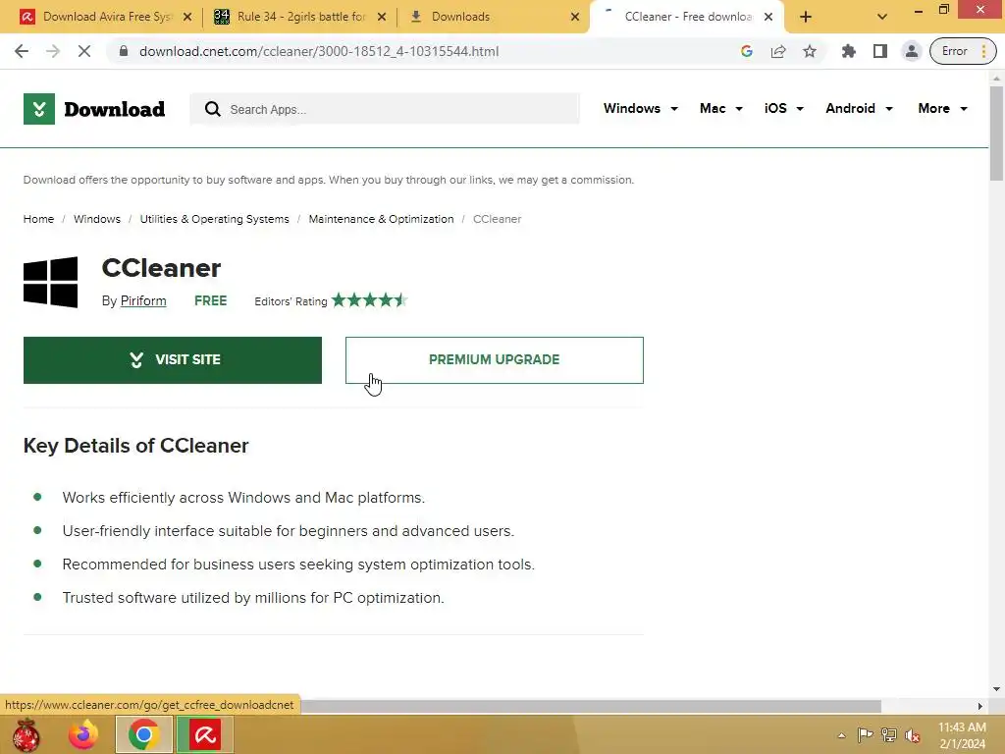Click 'Works efficiently across Windows and Mac' text
The height and width of the screenshot is (754, 1005).
[243, 498]
